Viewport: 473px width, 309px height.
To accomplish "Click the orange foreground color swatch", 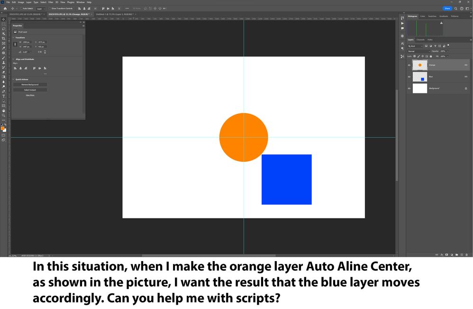I will [x=2, y=128].
